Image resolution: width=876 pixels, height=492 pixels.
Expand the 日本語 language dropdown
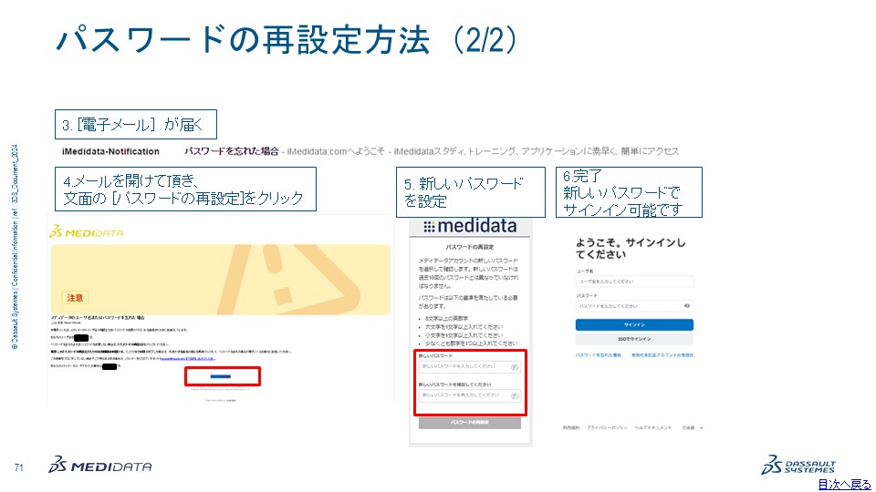[693, 428]
